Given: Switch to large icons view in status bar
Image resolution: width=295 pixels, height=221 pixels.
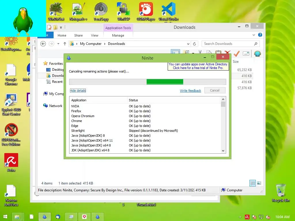Looking at the screenshot, I should (259, 183).
